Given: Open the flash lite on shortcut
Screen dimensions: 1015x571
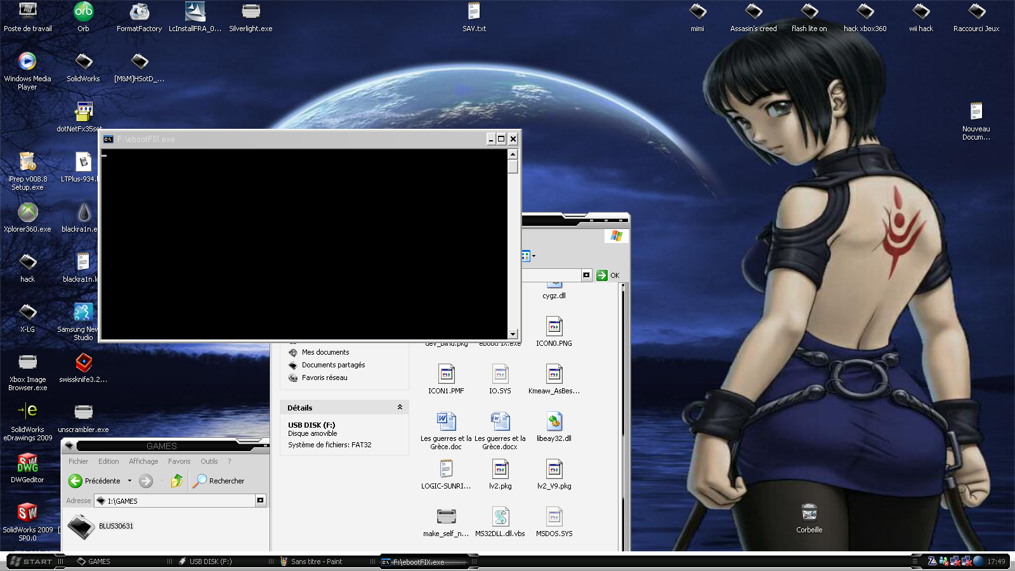Looking at the screenshot, I should coord(809,16).
